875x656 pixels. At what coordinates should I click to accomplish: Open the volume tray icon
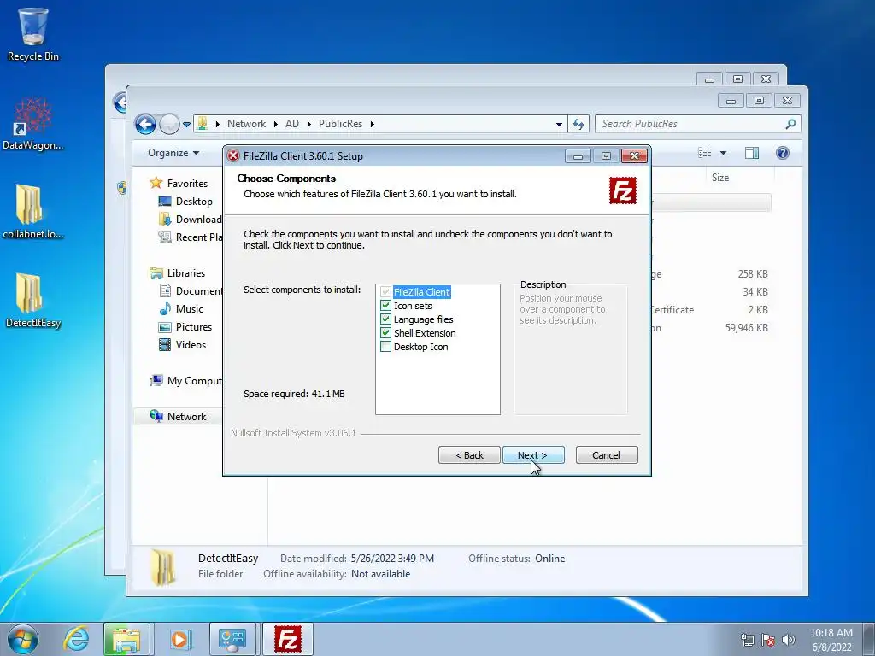click(788, 640)
